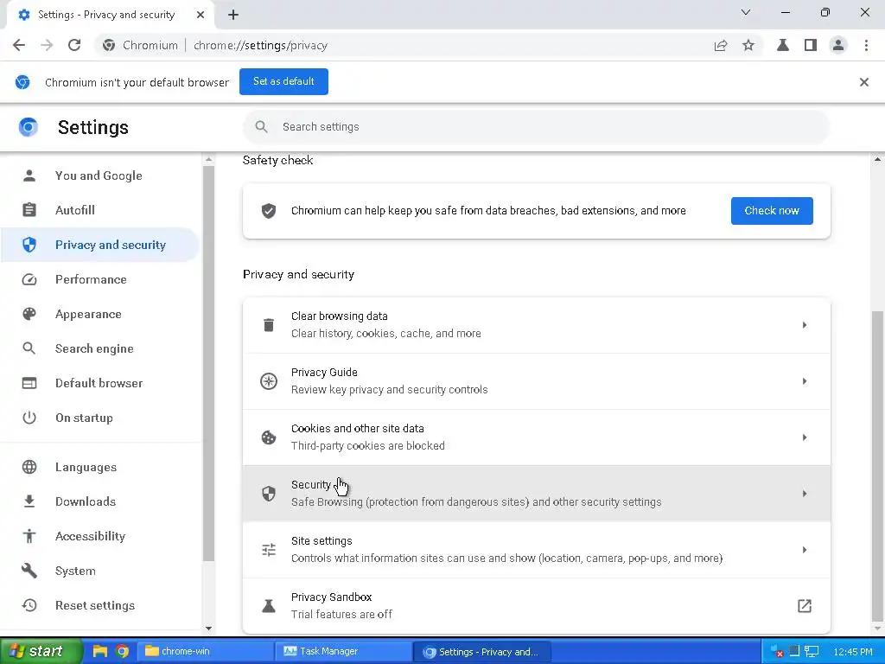Open chrome-win folder in taskbar
Screen dimensions: 885x664
click(206, 652)
